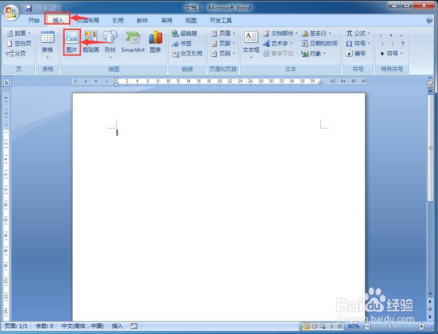438x334 pixels.
Task: Insert date and time
Action: click(319, 44)
